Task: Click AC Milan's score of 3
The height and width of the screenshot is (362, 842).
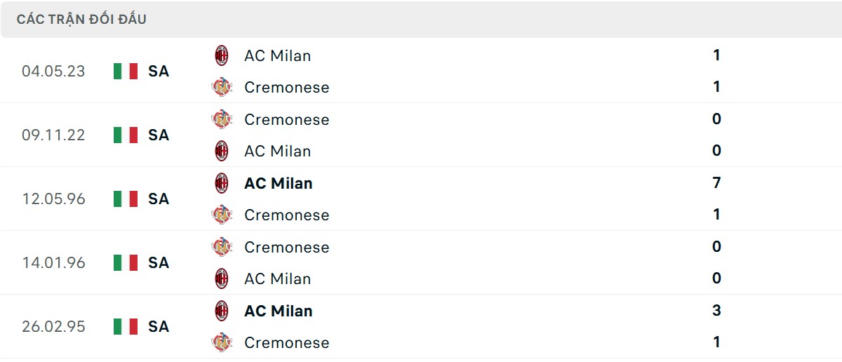Action: pyautogui.click(x=716, y=311)
